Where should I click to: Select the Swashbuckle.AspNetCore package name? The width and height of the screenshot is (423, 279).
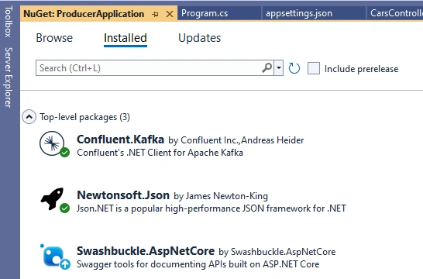146,251
